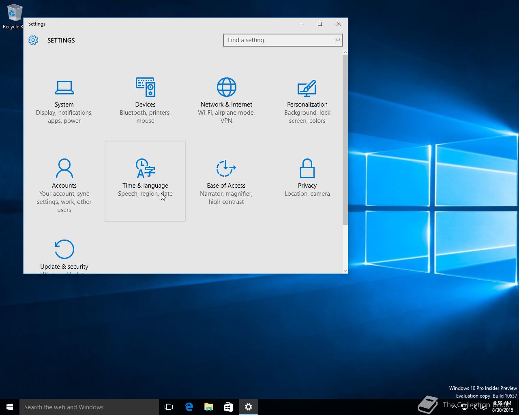Click the Network & Internet label
The image size is (519, 415).
pyautogui.click(x=226, y=105)
